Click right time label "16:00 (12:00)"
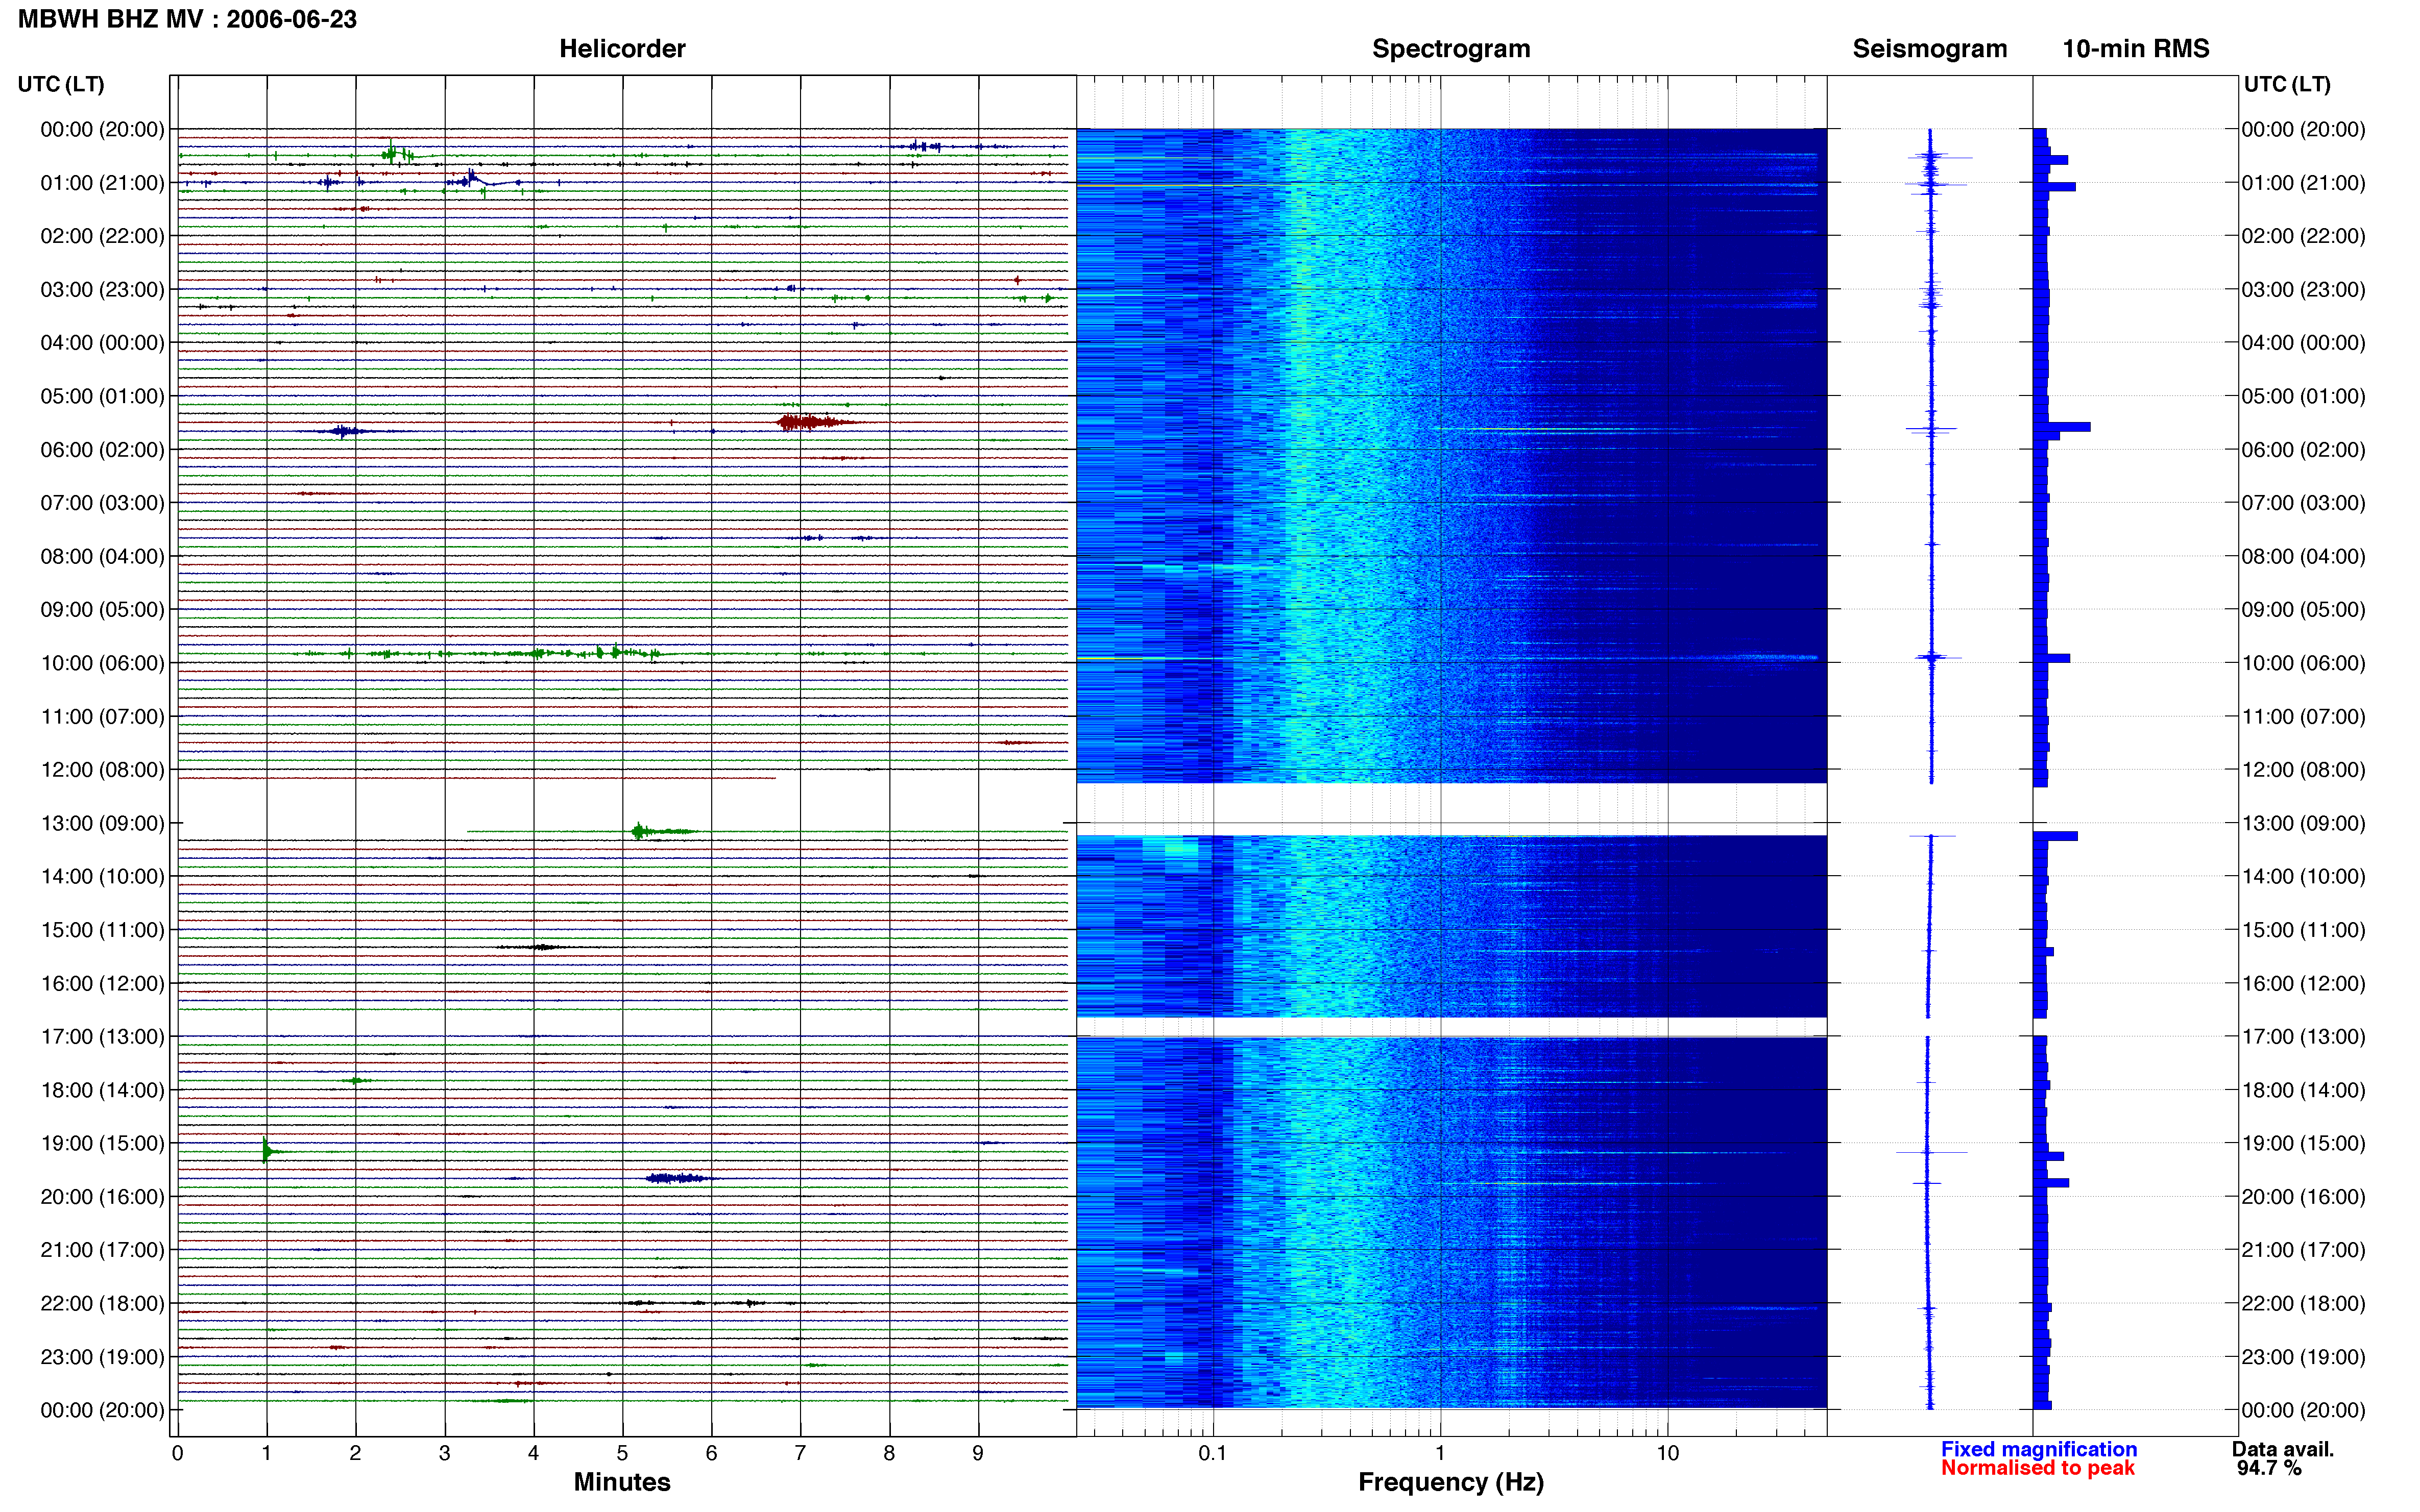Screen dimensions: 2420x1512 [2303, 983]
